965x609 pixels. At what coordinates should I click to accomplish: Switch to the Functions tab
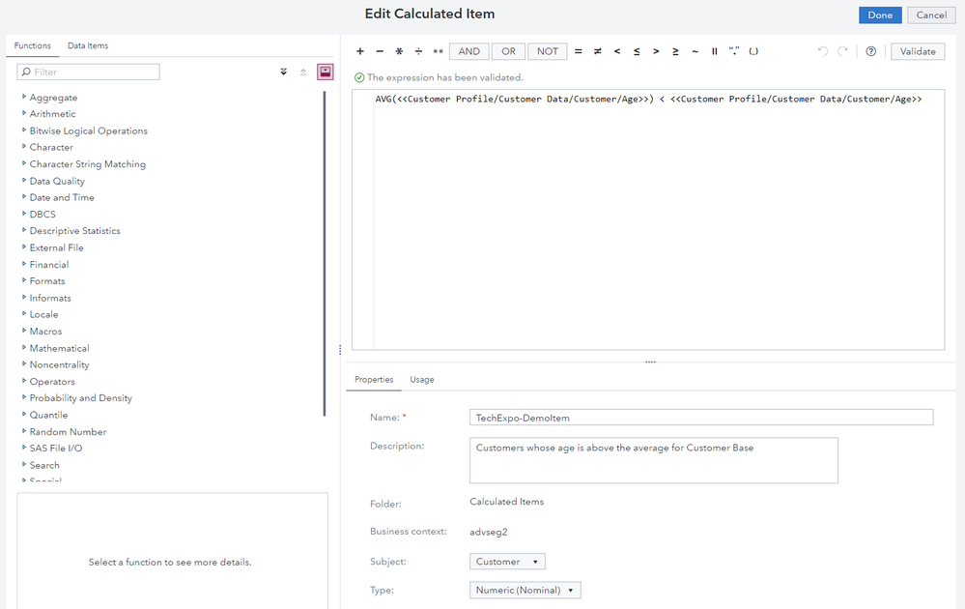coord(33,45)
